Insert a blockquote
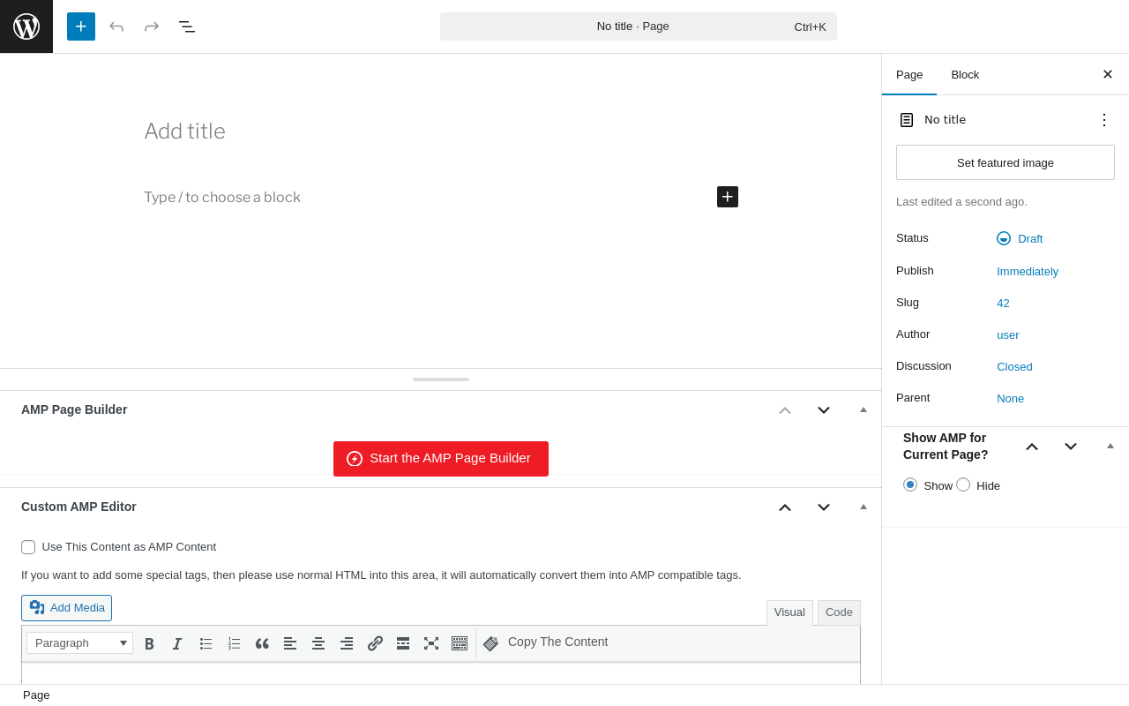Image resolution: width=1129 pixels, height=706 pixels. 262,643
